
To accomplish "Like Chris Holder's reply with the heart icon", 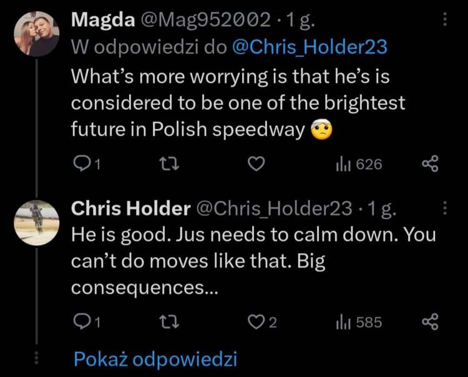I will (x=256, y=321).
